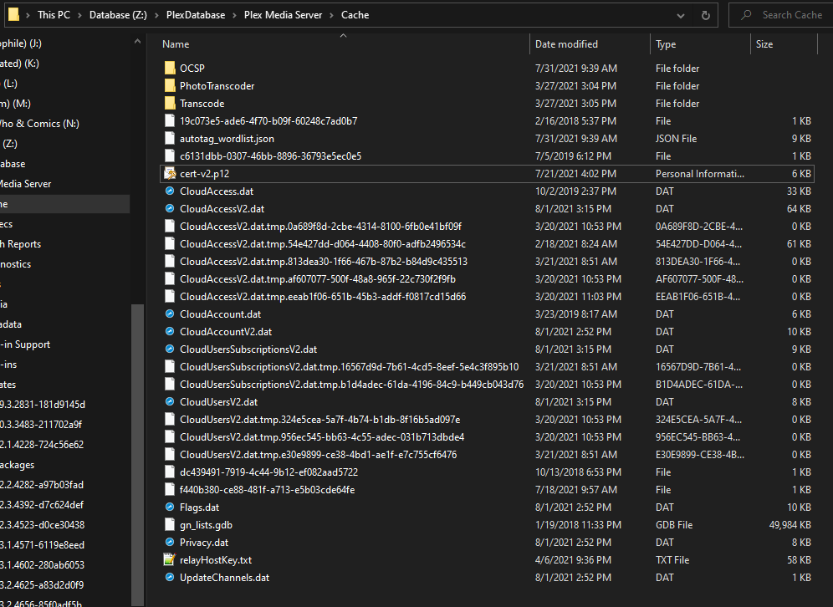This screenshot has width=833, height=607.
Task: Click the CloudAccountV2.dat file icon
Action: (170, 331)
